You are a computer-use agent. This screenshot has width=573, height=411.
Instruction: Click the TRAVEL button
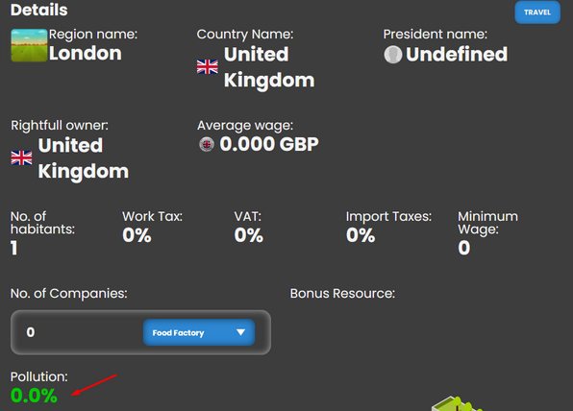coord(537,12)
